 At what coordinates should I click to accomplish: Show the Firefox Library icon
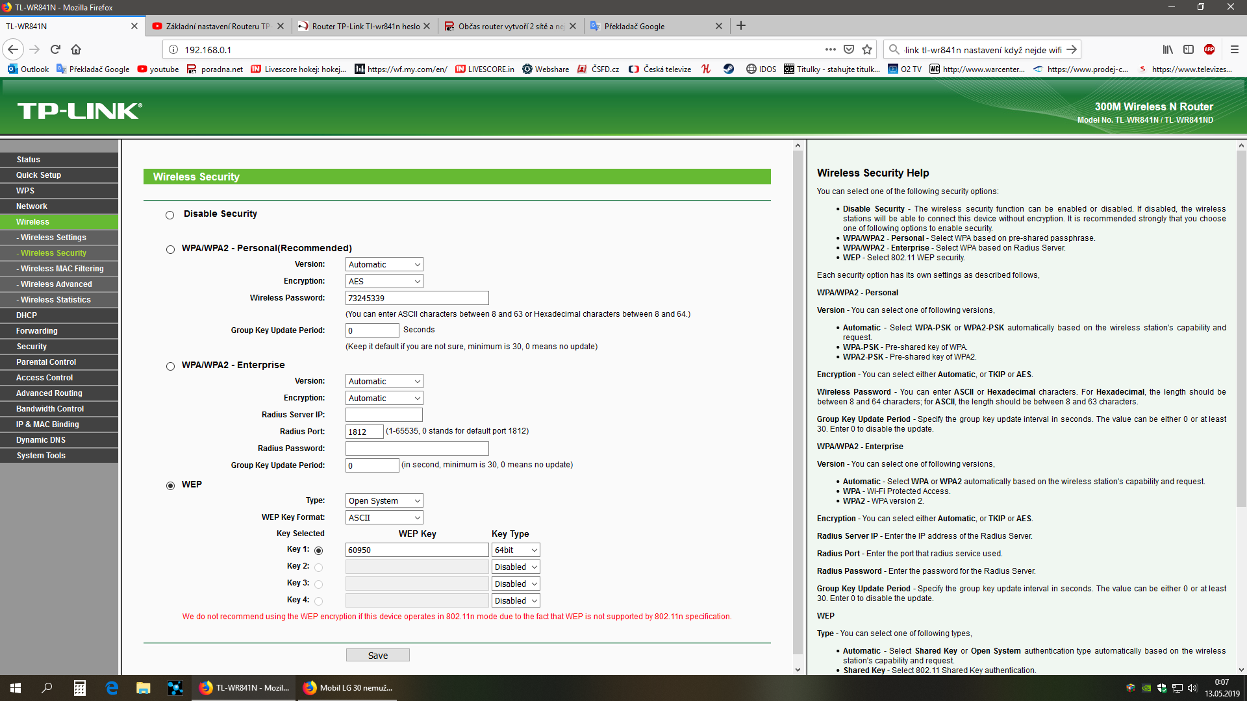1168,49
